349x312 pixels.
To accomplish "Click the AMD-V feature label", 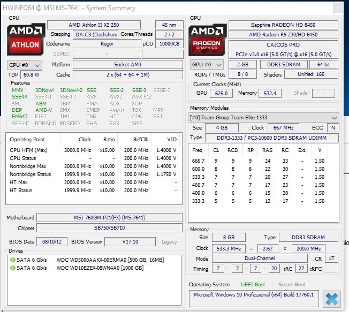I will [x=44, y=110].
